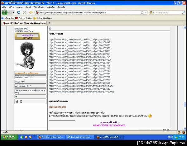Open link ending t=158043
Viewport: 187px width, 146px height.
pos(79,42)
